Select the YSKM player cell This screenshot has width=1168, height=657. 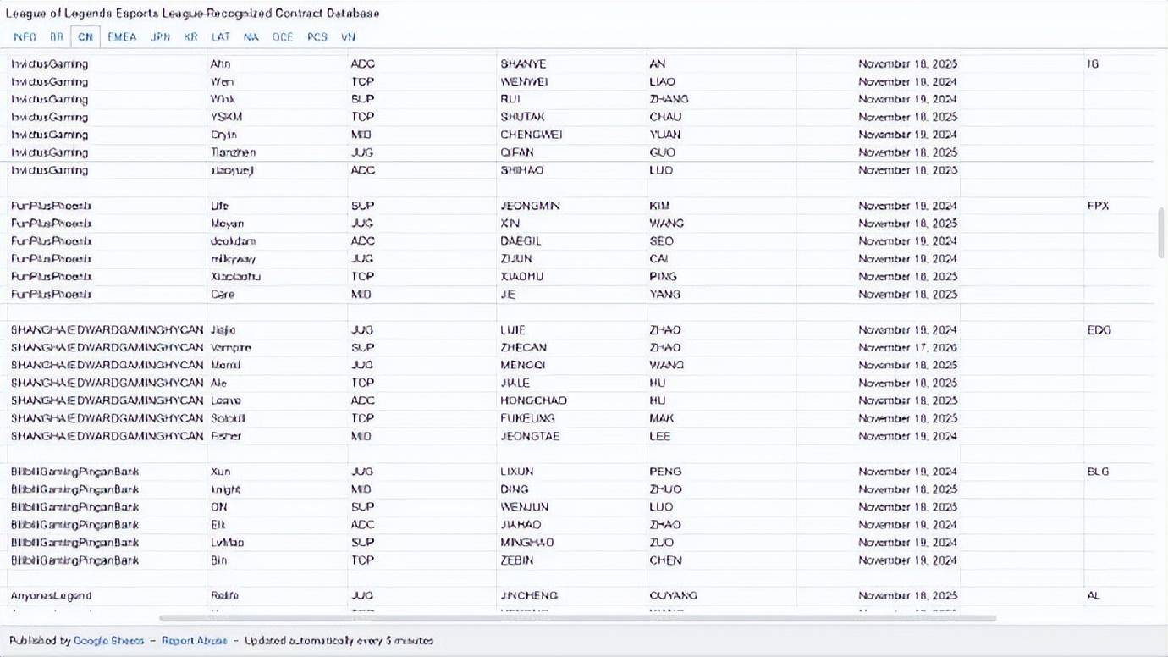pos(278,117)
